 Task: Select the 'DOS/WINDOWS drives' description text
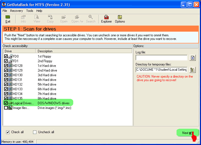[x=54, y=103]
